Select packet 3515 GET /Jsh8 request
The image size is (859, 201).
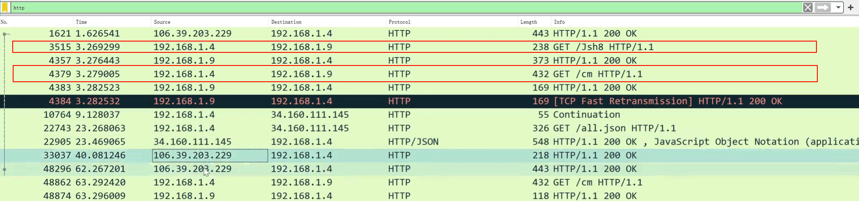tap(429, 47)
